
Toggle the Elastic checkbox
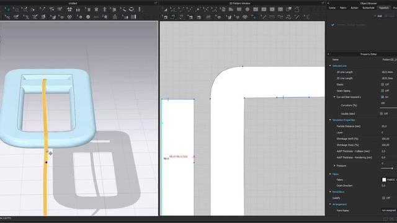pyautogui.click(x=382, y=84)
